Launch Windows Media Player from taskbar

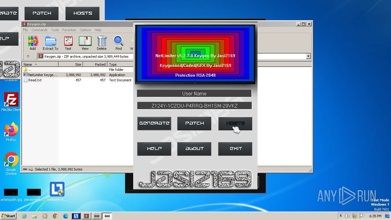tap(45, 216)
